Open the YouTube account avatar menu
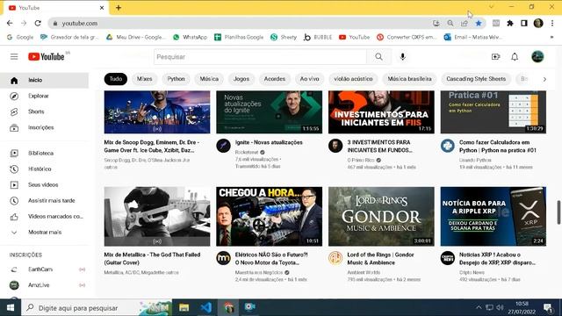Image resolution: width=562 pixels, height=316 pixels. 537,56
